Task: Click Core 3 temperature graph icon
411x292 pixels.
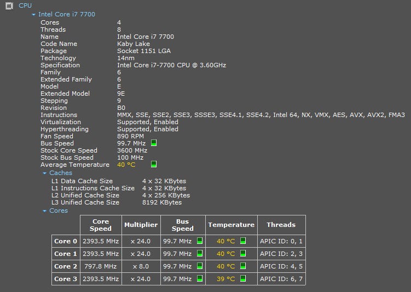Action: [243, 278]
